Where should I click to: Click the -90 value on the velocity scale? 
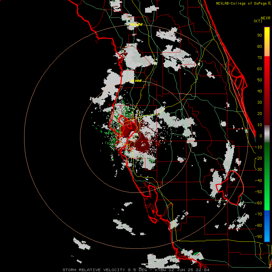pyautogui.click(x=258, y=237)
